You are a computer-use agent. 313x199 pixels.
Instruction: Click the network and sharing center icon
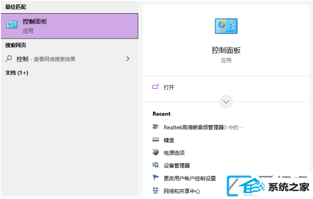pyautogui.click(x=156, y=191)
